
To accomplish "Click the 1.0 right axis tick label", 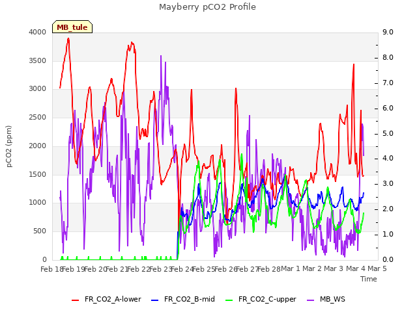I will pyautogui.click(x=388, y=234).
